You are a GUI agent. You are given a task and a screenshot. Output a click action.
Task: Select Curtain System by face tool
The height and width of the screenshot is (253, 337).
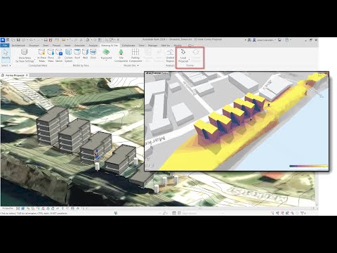[68, 56]
